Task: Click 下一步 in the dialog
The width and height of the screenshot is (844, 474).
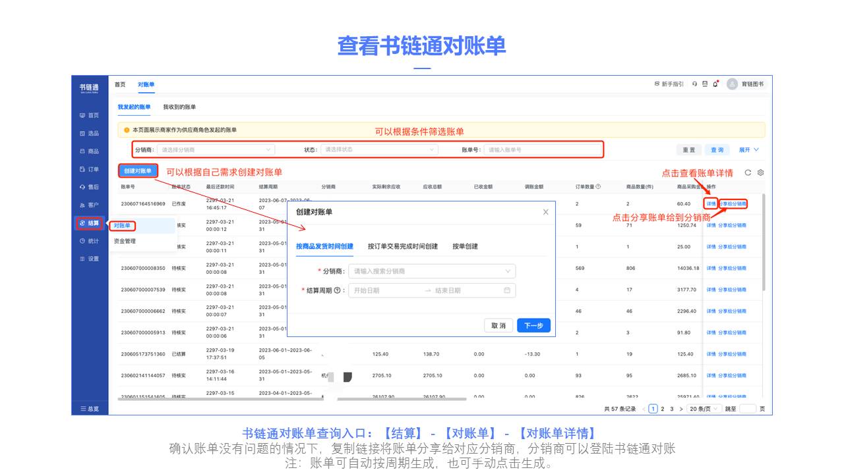Action: (533, 325)
